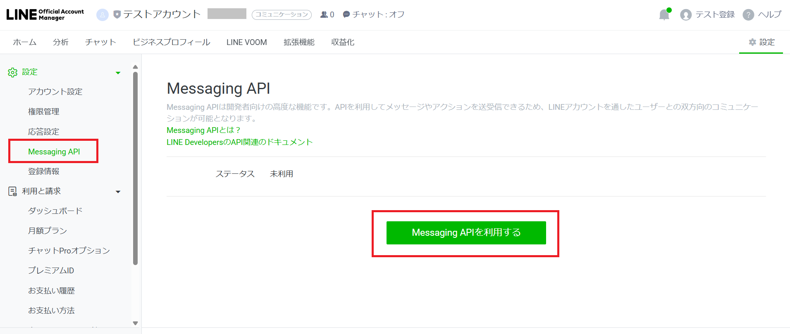Select Messaging API in the sidebar
790x334 pixels.
click(54, 152)
